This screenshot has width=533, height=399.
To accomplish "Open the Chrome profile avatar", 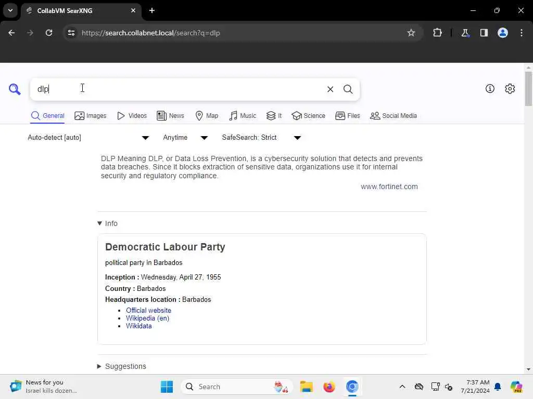I will click(502, 33).
